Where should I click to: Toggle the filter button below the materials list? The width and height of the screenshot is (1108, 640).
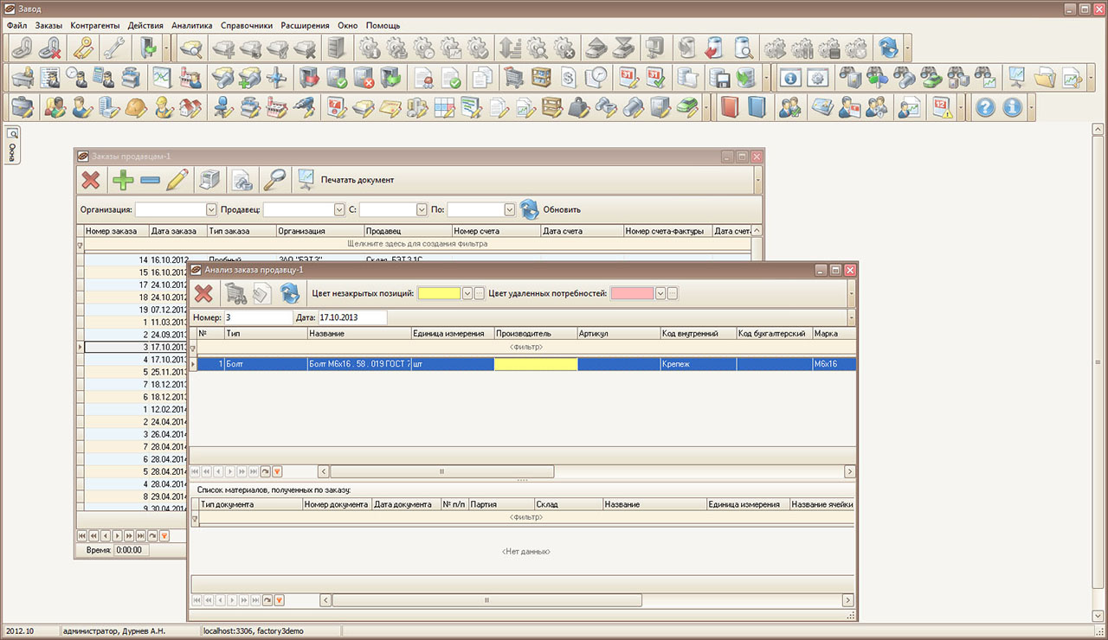tap(279, 600)
